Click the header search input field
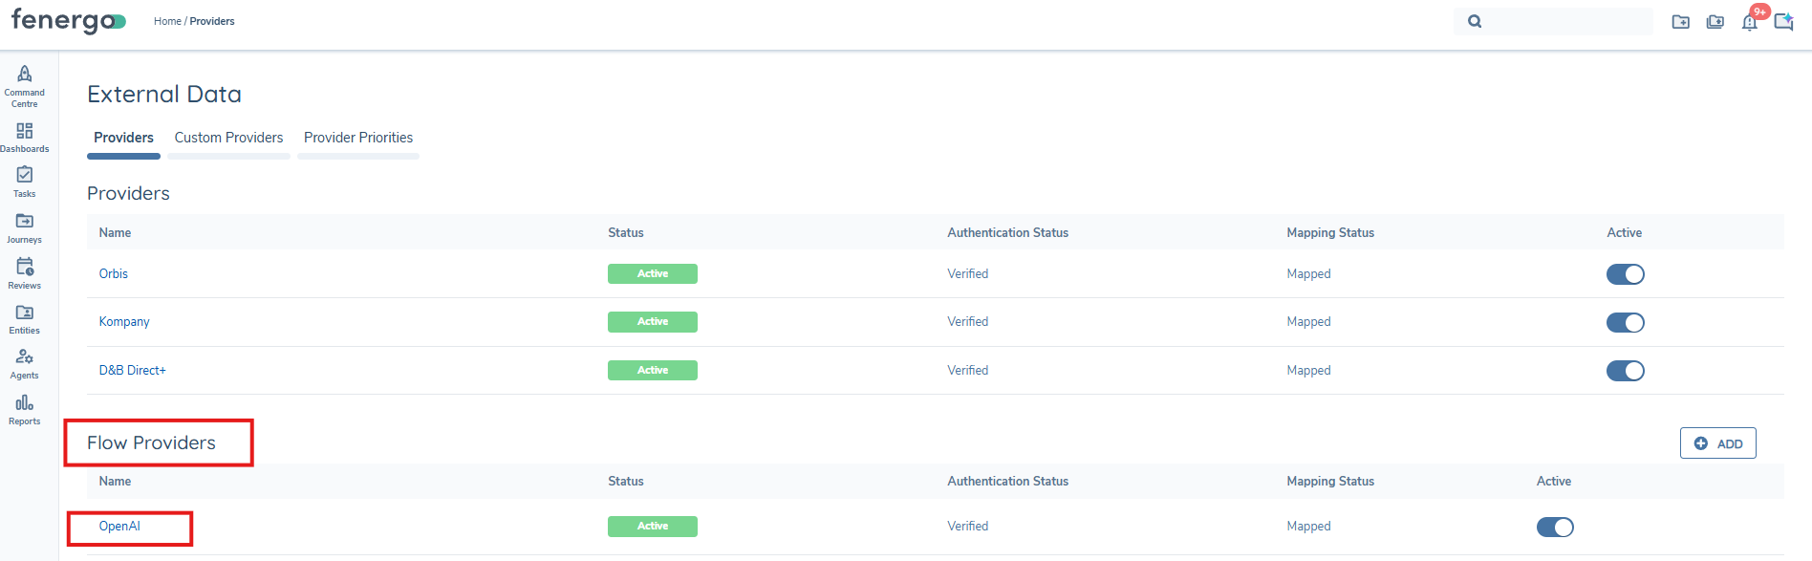The image size is (1812, 561). [x=1553, y=21]
